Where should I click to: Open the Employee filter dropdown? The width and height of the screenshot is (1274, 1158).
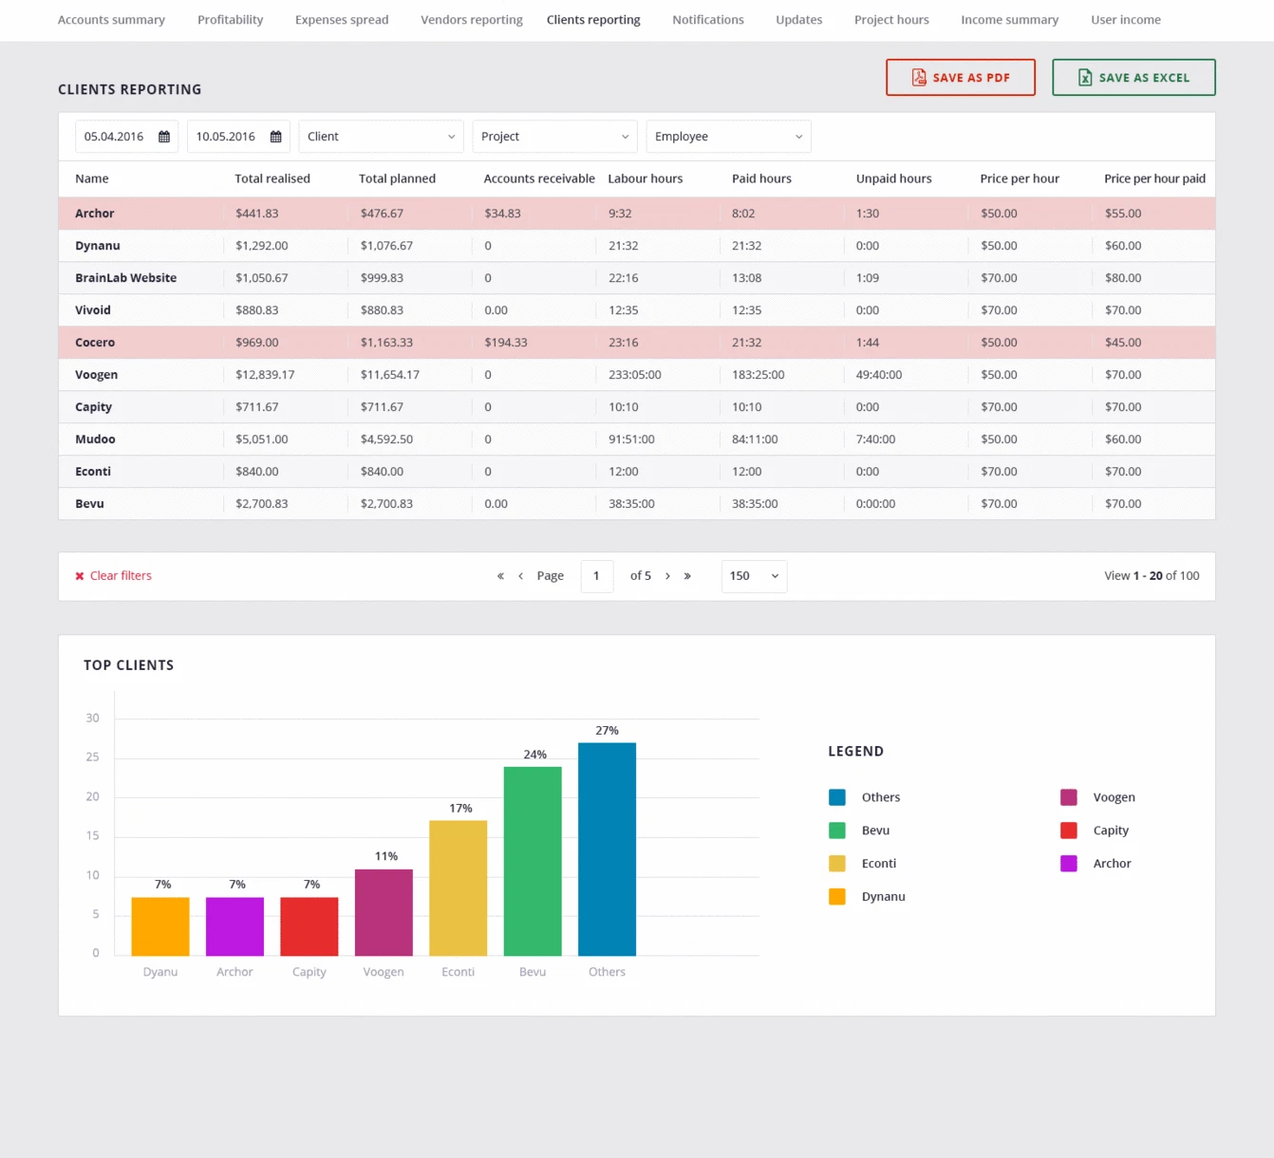[x=728, y=137]
